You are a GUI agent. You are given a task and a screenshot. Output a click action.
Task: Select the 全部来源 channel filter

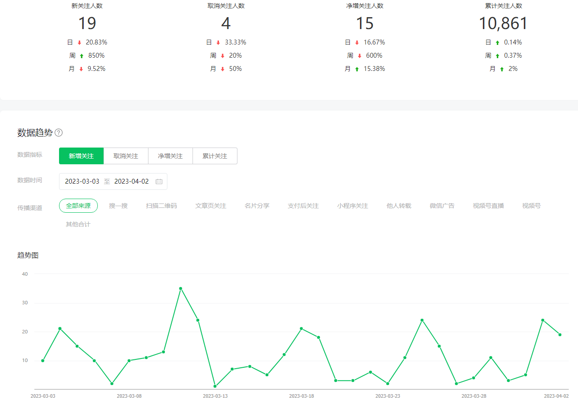pos(78,206)
